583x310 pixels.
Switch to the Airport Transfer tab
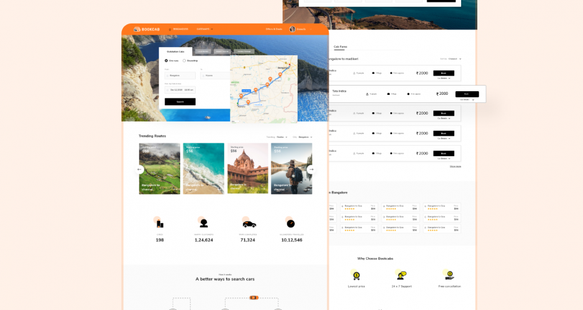click(223, 51)
